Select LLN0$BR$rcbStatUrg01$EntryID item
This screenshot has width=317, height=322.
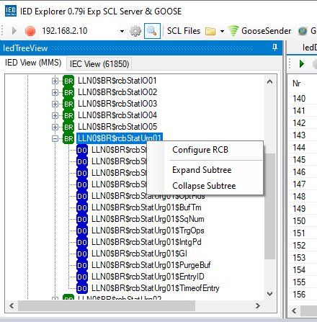[x=148, y=277]
